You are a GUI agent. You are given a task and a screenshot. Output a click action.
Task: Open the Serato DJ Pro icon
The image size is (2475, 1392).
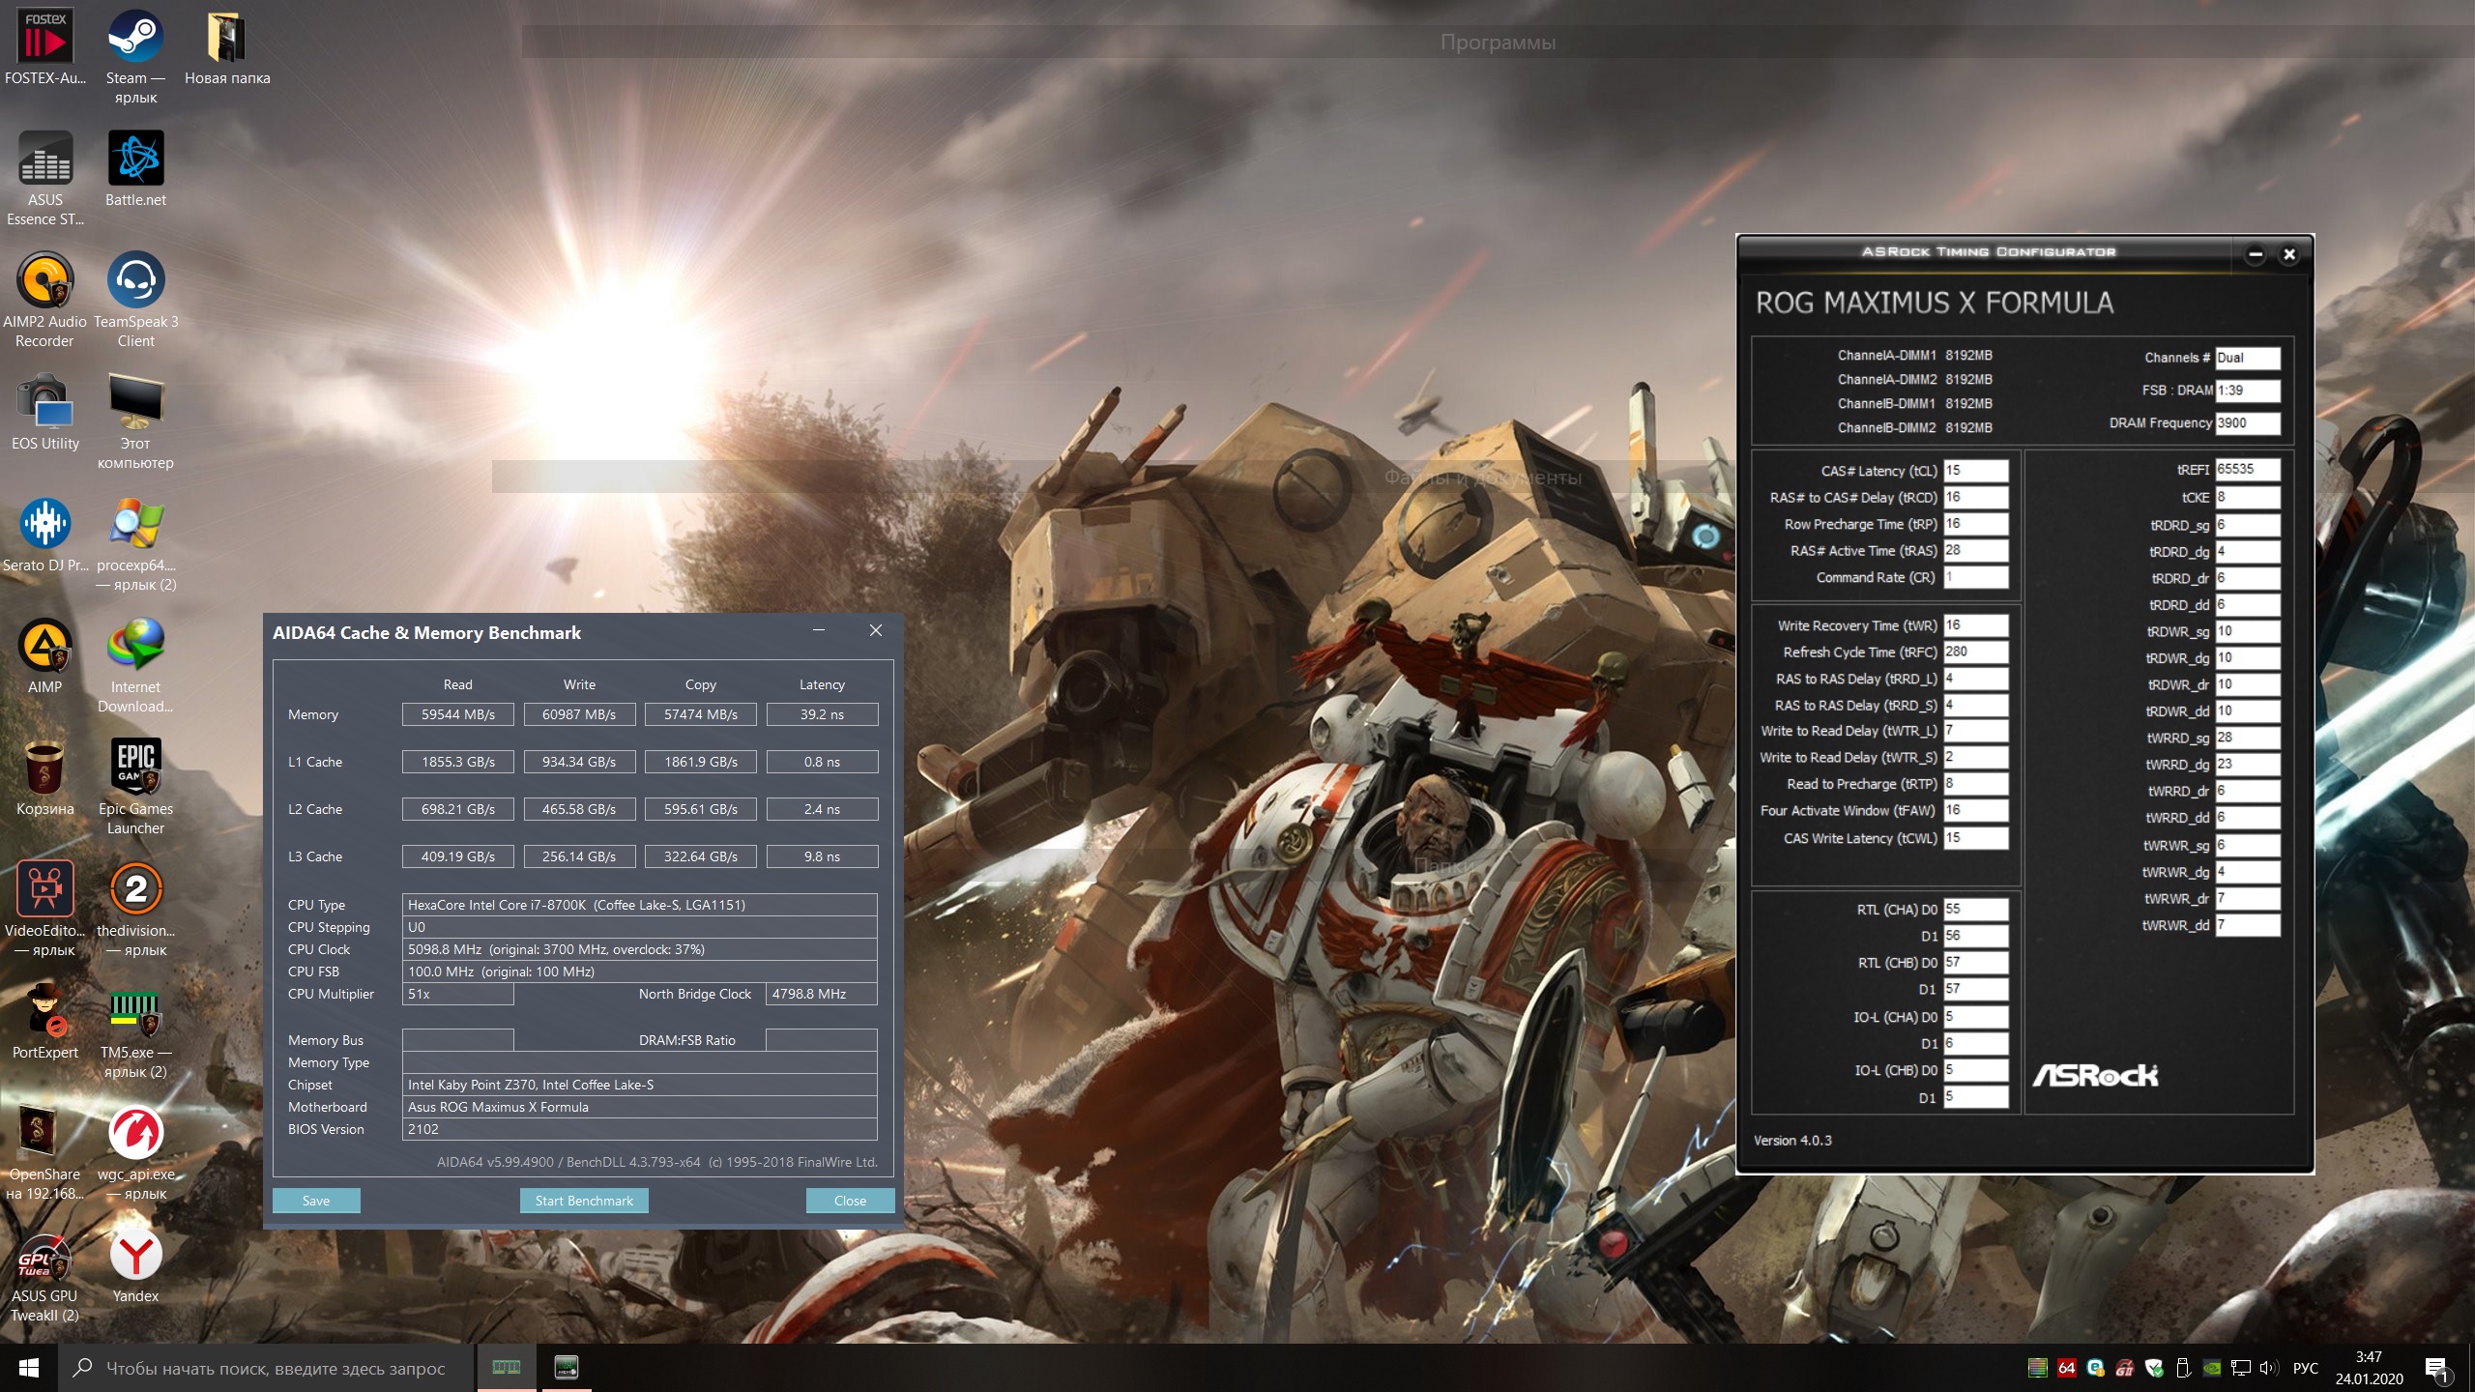point(44,525)
